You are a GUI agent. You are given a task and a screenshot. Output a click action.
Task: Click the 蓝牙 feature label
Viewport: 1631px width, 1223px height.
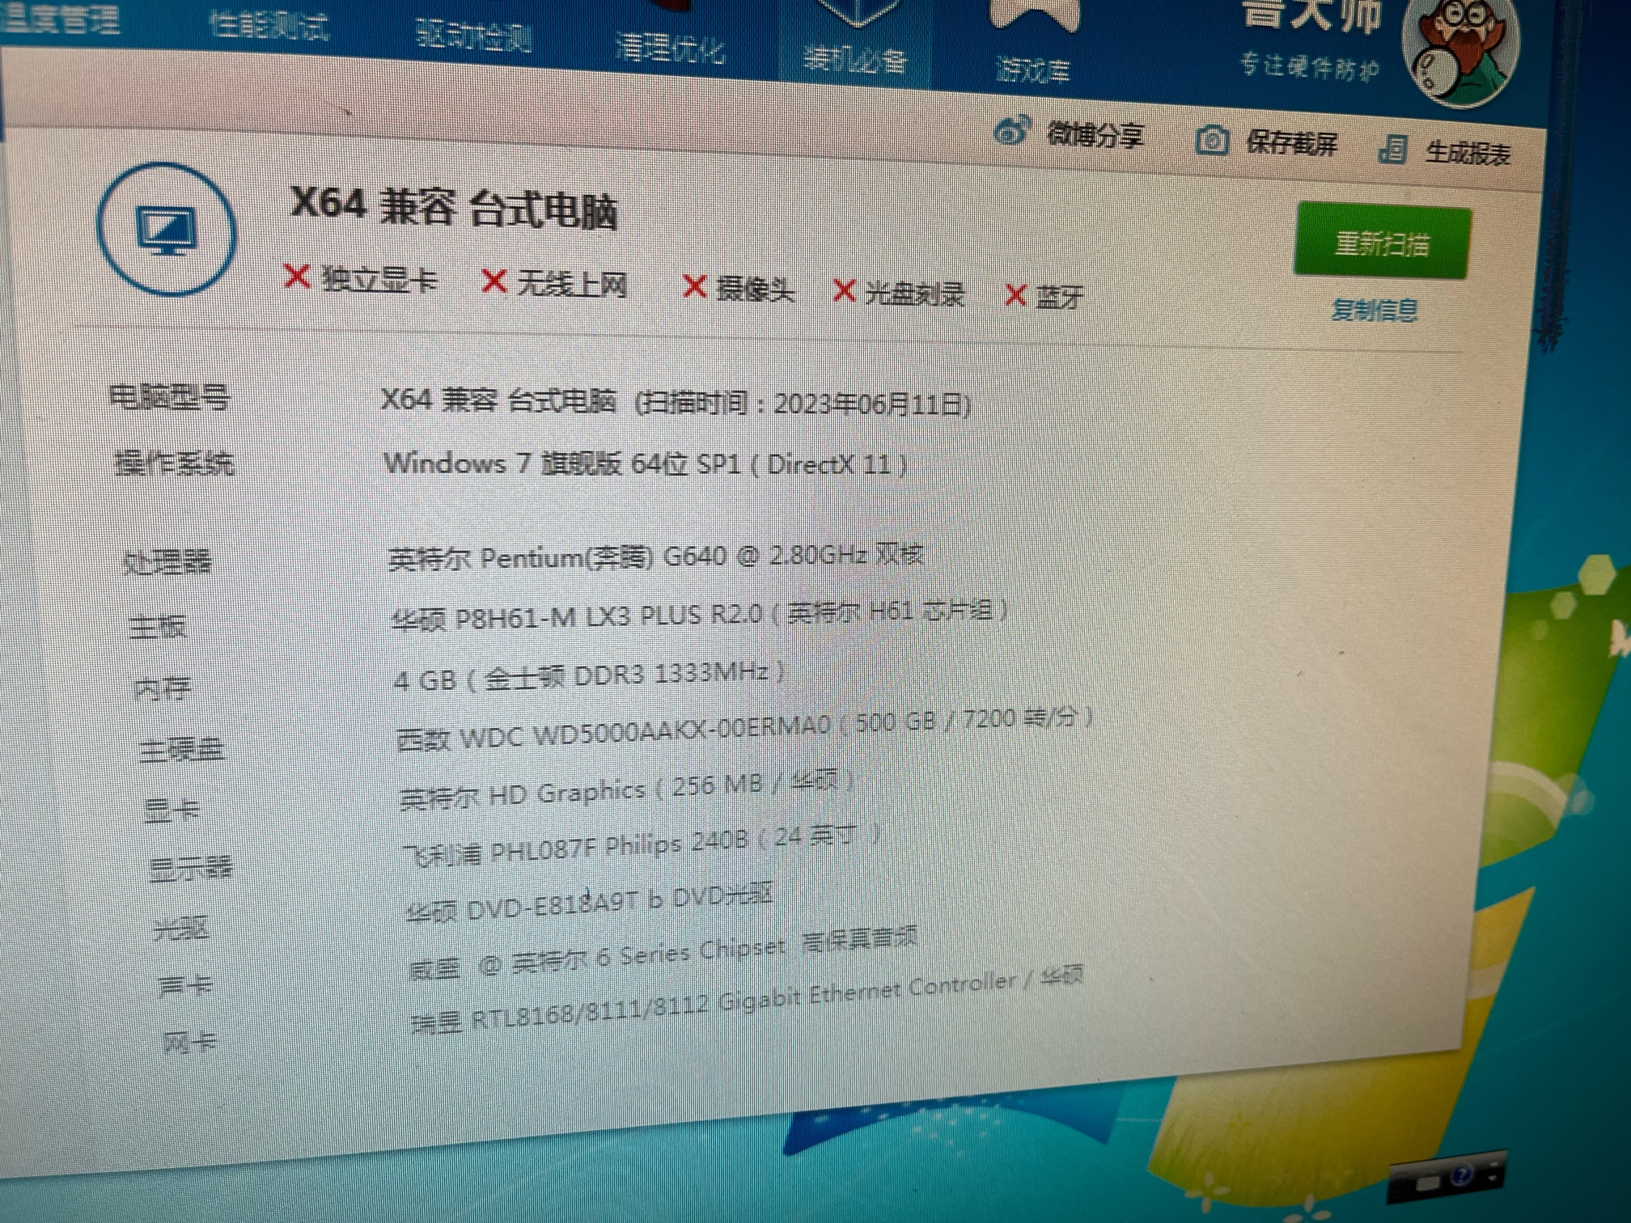[x=1058, y=298]
